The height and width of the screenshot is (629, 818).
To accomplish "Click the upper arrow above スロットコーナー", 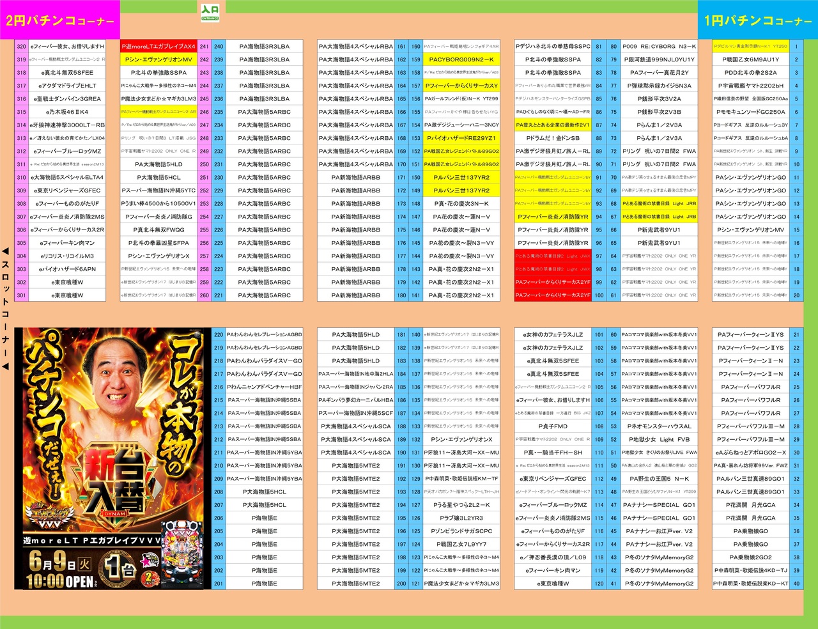I will 6,252.
